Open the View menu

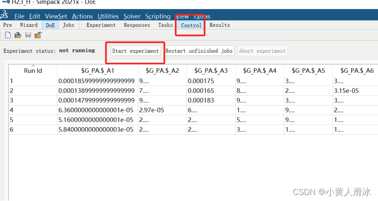coord(182,16)
